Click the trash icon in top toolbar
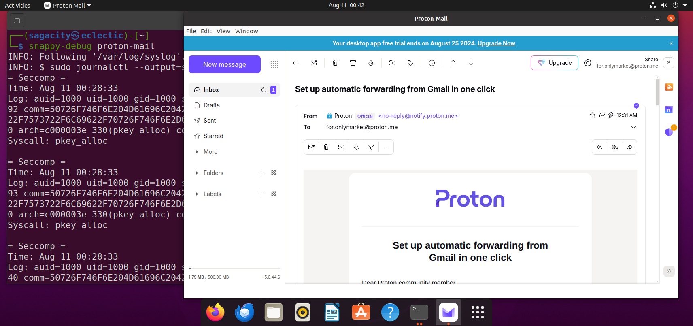 335,63
